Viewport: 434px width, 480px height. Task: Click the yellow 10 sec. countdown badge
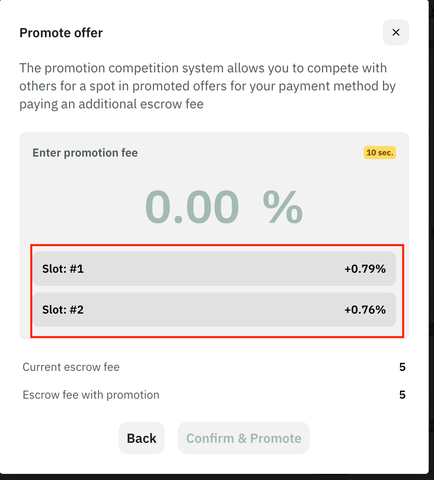(x=380, y=153)
